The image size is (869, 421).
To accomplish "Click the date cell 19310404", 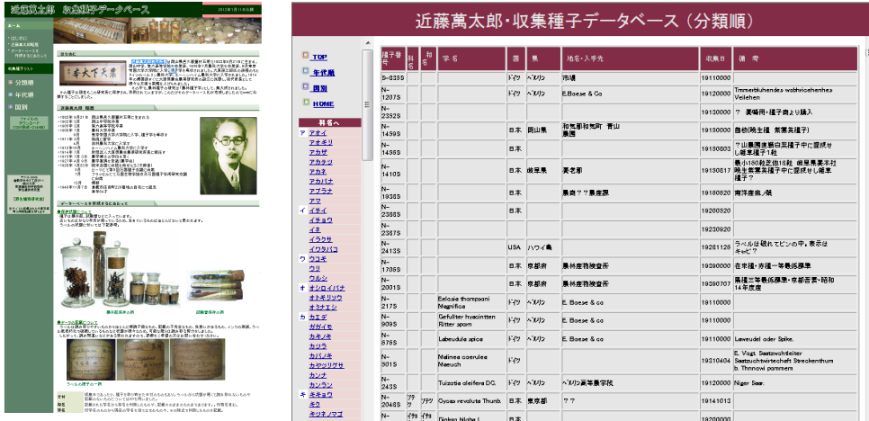I will point(715,361).
